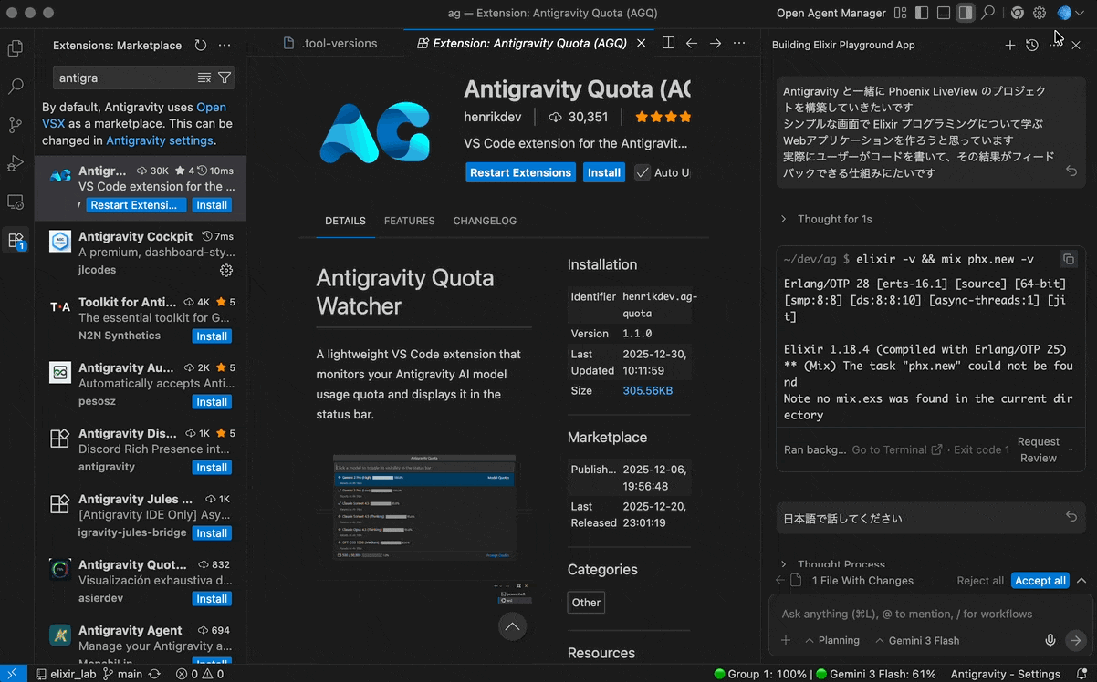
Task: Send the agent message
Action: point(1076,641)
